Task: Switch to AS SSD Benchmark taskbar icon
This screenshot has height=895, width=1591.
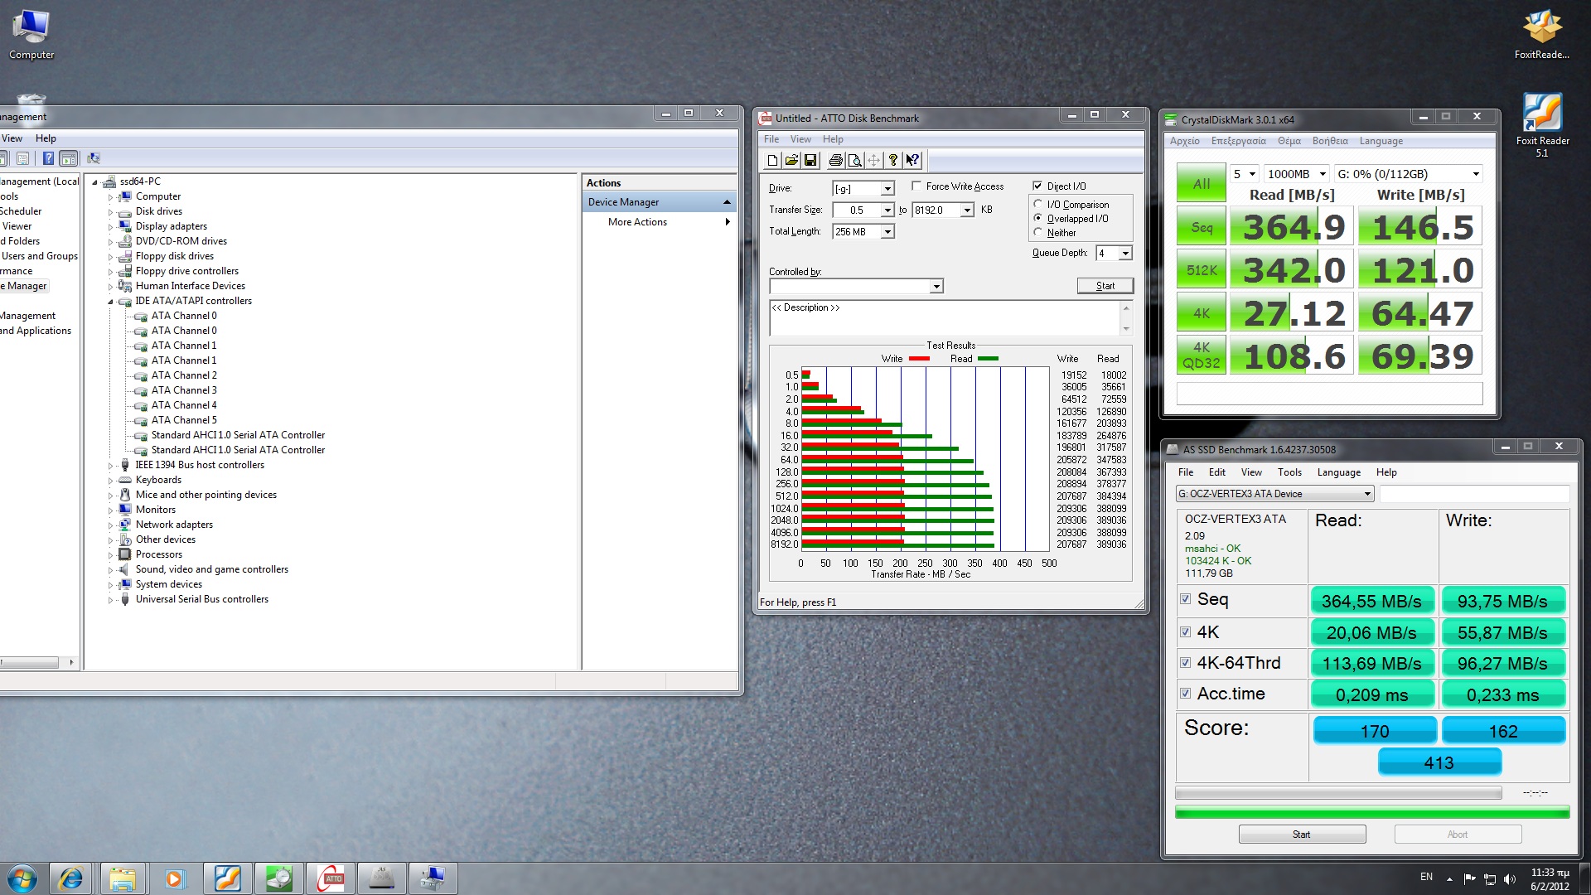Action: click(381, 878)
